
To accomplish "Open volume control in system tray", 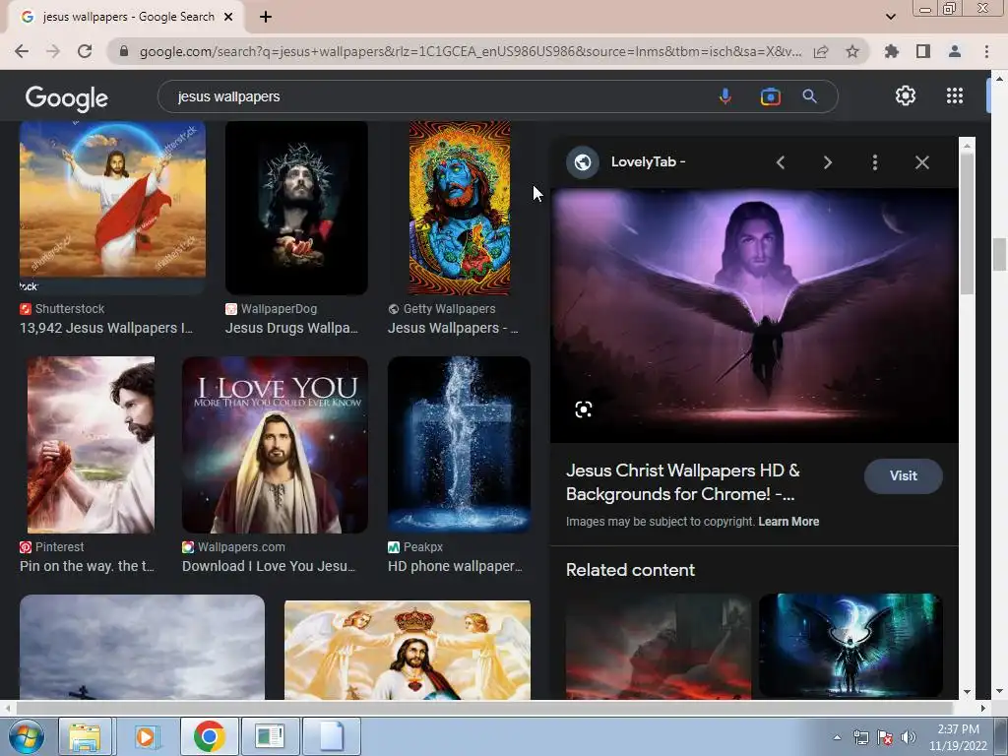I will 908,737.
